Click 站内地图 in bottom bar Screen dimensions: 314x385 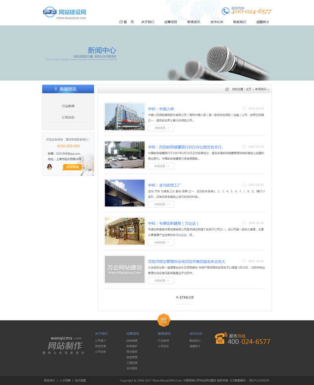click(x=80, y=381)
